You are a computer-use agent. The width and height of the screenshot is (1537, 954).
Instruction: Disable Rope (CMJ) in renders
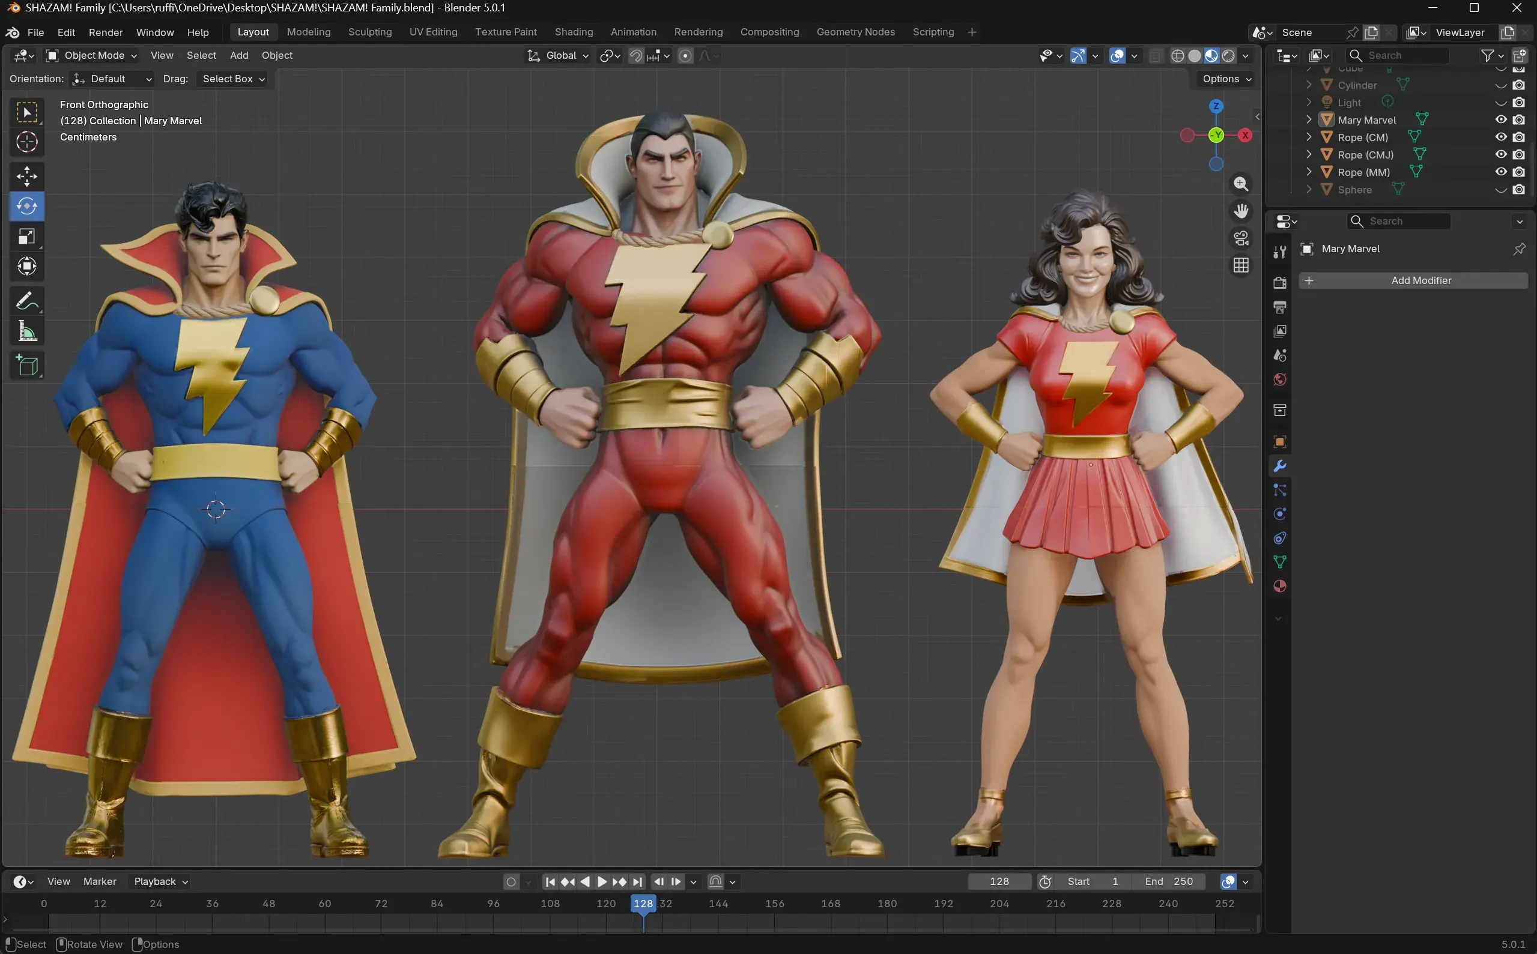click(x=1519, y=154)
